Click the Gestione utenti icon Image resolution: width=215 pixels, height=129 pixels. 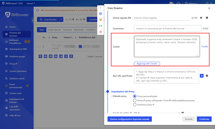coord(6,79)
